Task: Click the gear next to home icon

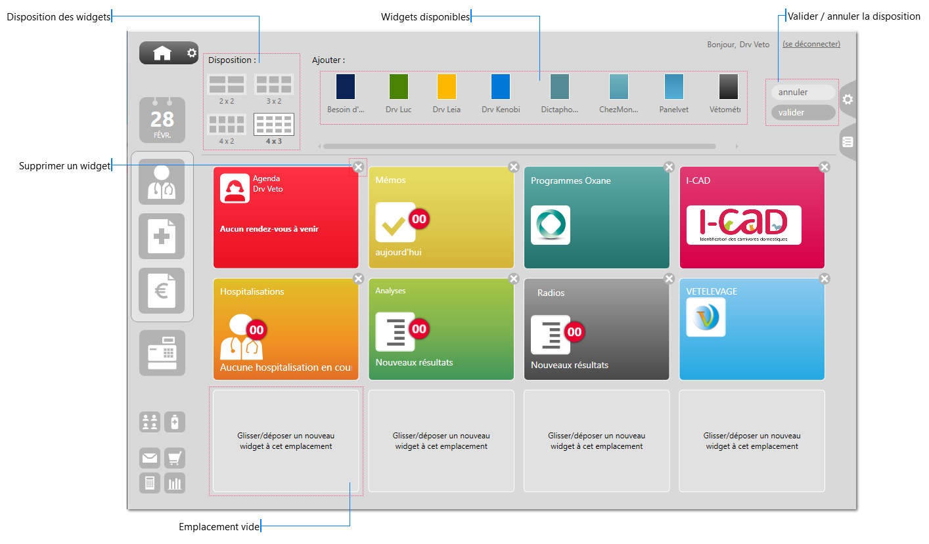Action: click(191, 52)
